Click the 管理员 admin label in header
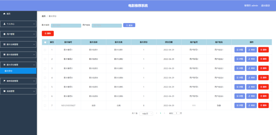276x135 pixels. pos(251,5)
